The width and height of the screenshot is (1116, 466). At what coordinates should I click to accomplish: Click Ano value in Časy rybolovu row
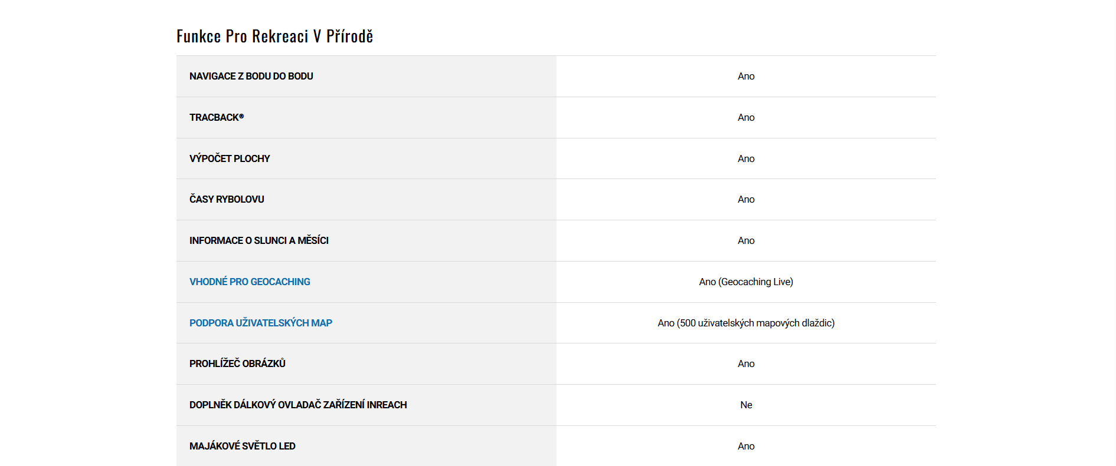click(x=746, y=199)
